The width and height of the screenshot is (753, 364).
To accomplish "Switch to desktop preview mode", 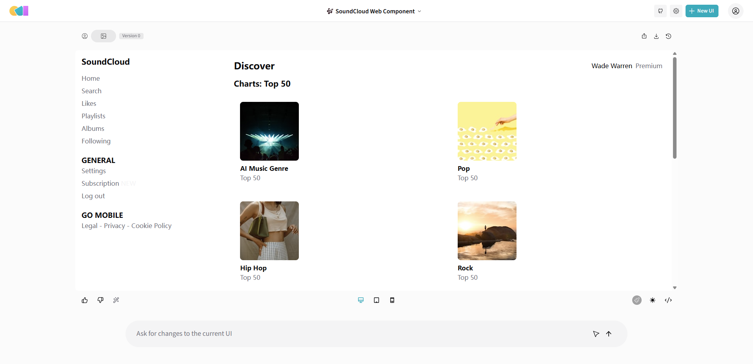I will (361, 300).
